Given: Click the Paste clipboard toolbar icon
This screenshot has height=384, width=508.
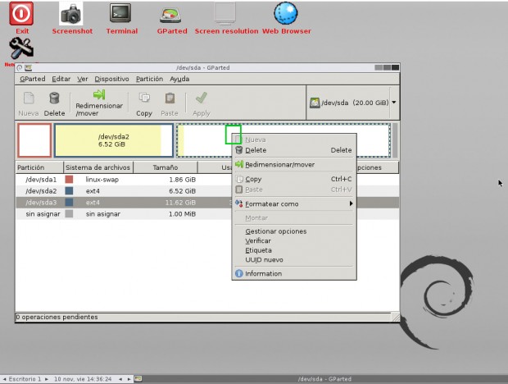Looking at the screenshot, I should (170, 98).
